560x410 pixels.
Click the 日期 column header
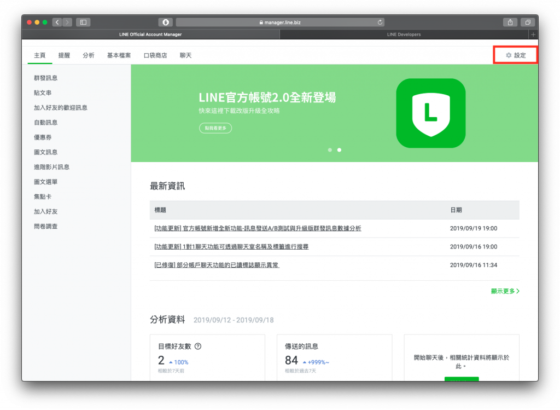(x=456, y=210)
